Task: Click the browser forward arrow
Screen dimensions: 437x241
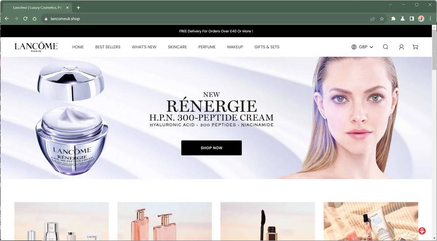Action: pyautogui.click(x=16, y=19)
